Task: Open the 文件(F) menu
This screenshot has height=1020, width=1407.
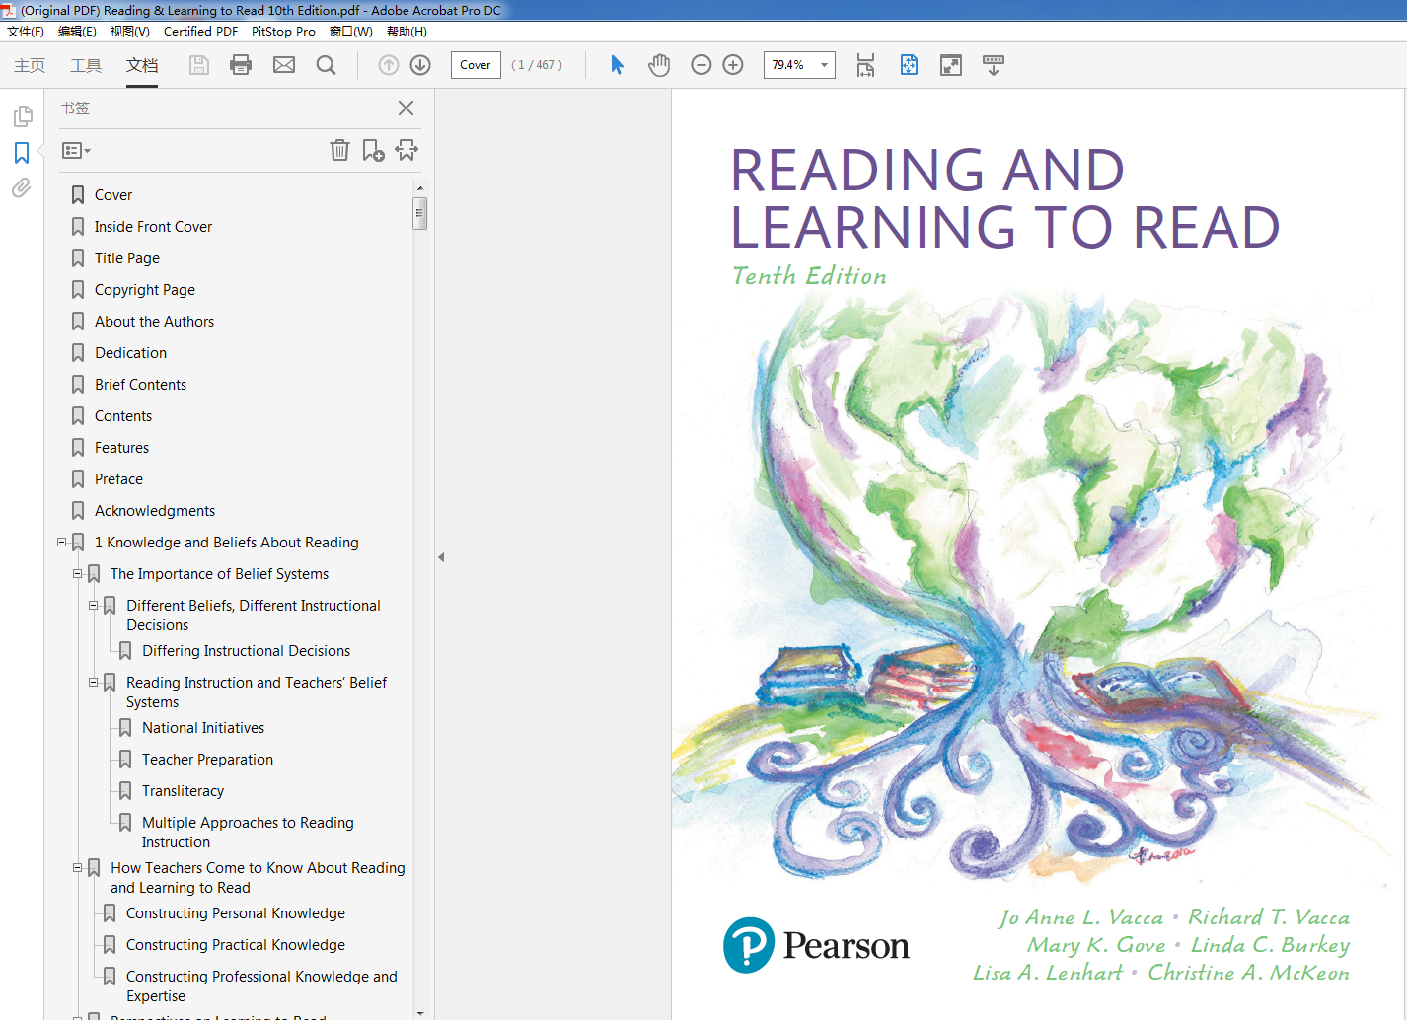Action: click(26, 32)
